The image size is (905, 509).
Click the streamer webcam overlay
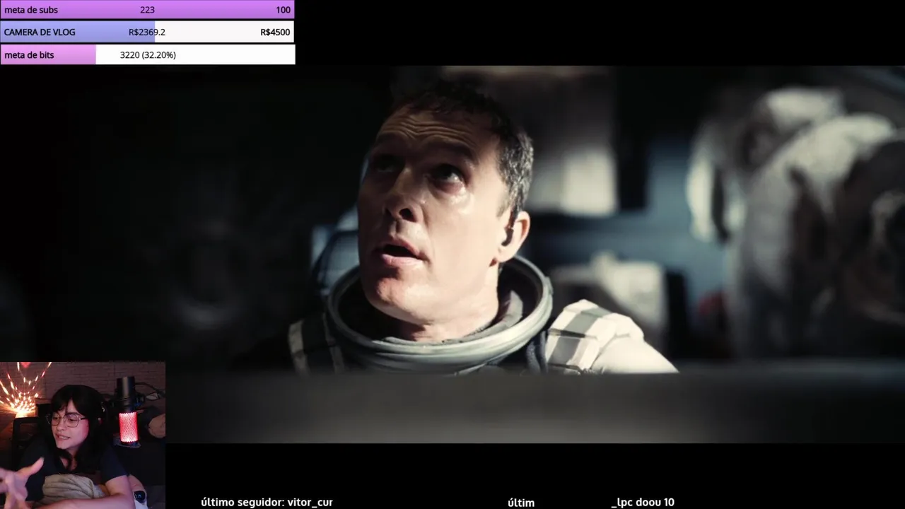tap(83, 435)
